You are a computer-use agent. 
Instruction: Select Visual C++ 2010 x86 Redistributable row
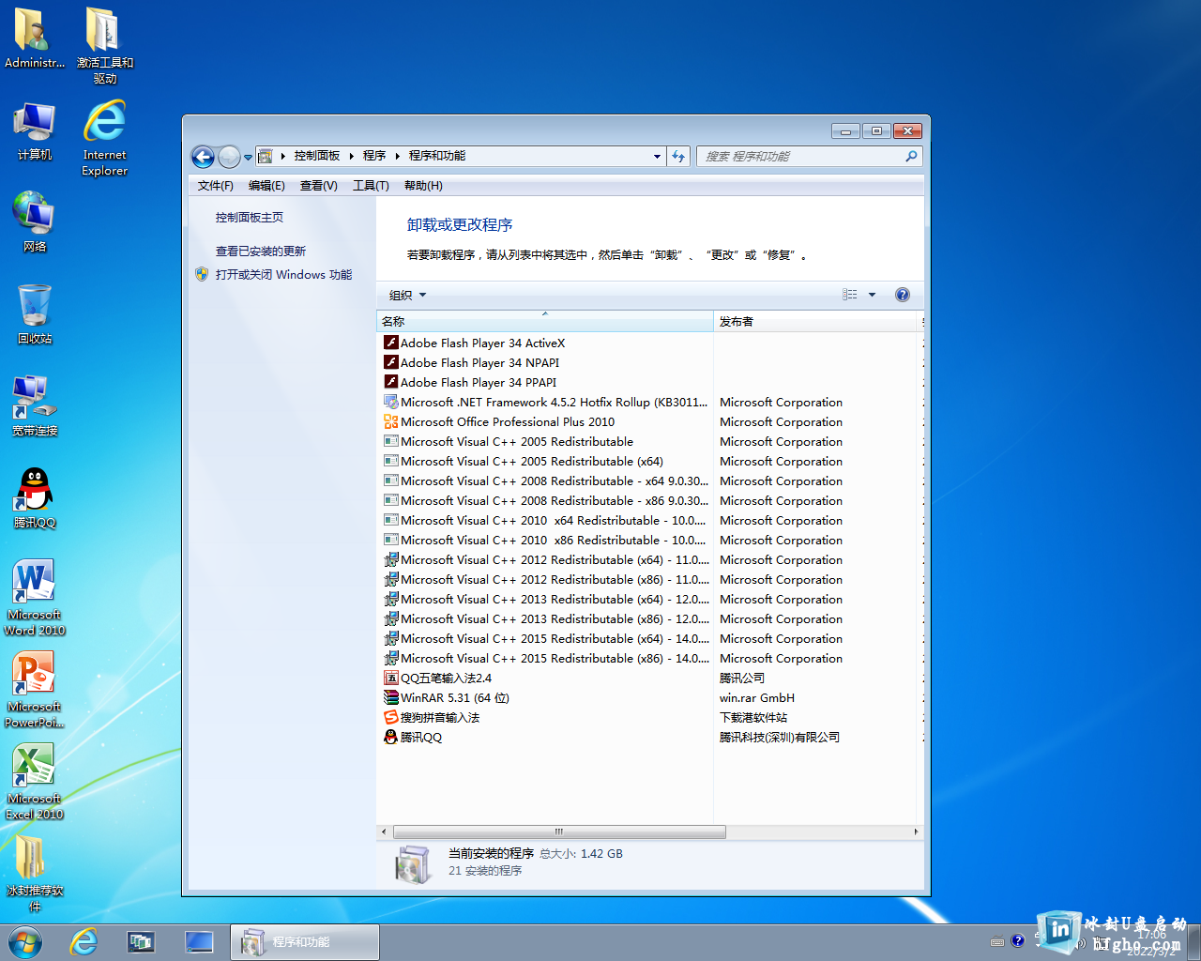[648, 541]
